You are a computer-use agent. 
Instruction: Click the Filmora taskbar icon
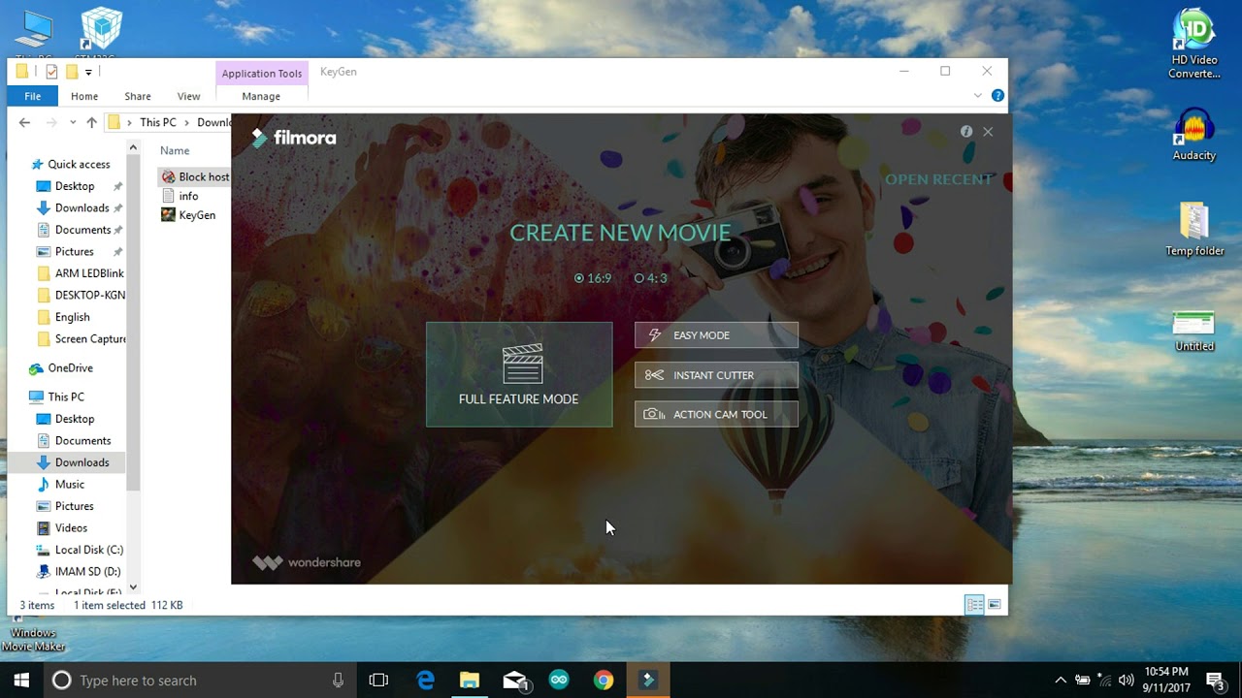[648, 681]
